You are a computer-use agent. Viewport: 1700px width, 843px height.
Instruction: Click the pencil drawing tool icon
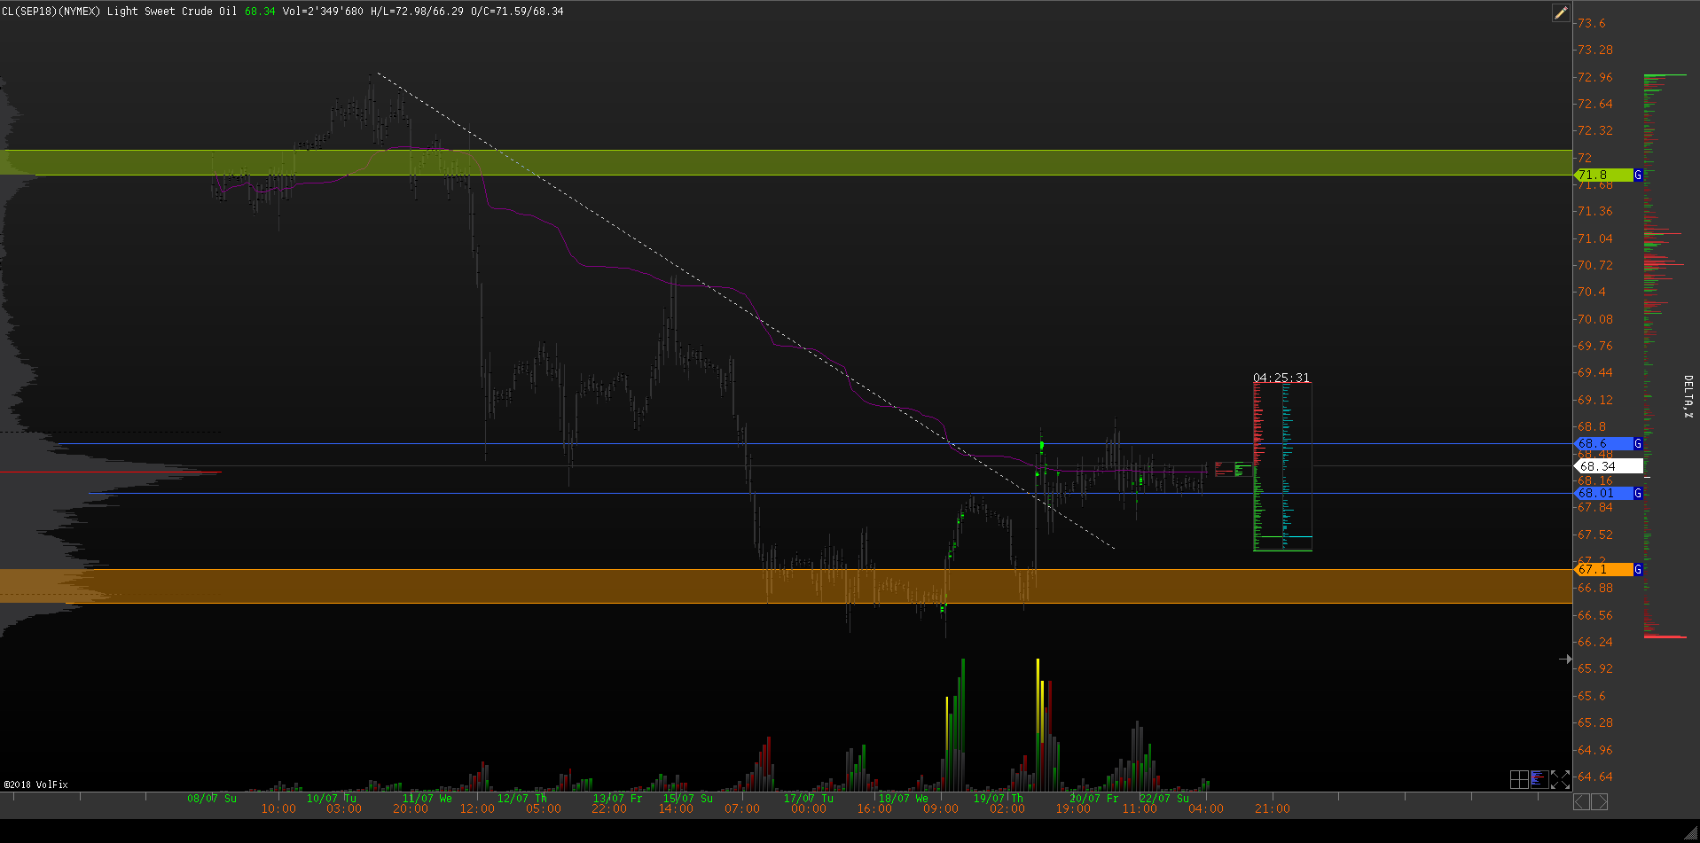tap(1560, 12)
